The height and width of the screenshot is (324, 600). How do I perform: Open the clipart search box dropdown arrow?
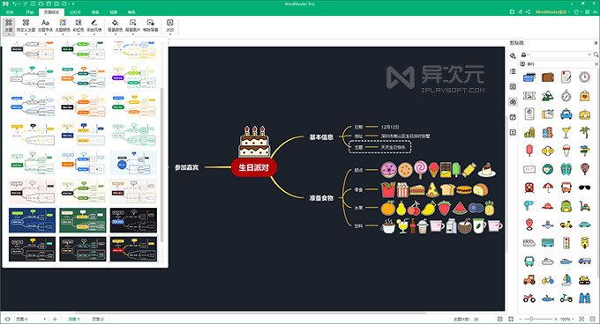pyautogui.click(x=589, y=55)
